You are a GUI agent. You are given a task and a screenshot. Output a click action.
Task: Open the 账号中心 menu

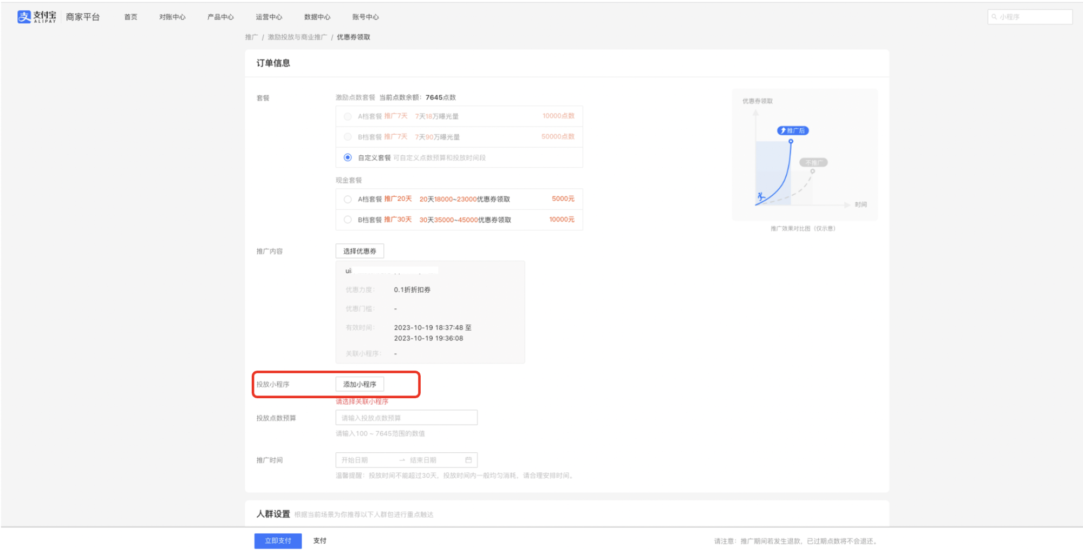click(366, 17)
